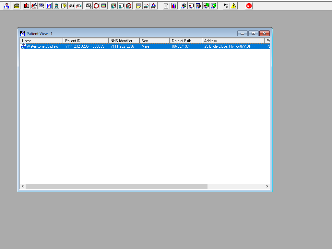Viewport: 332px width, 249px height.
Task: Click the colored striped list toolbar icon
Action: [103, 6]
